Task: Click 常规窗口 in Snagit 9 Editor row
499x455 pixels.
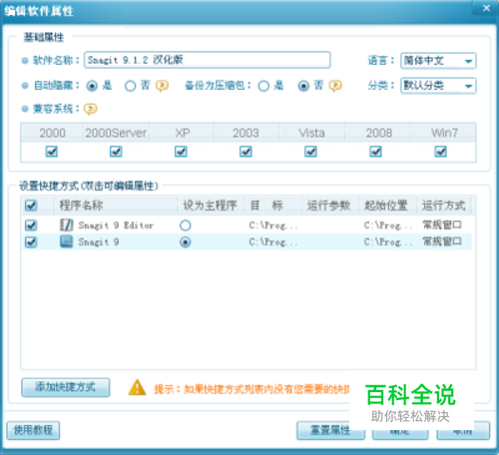Action: click(x=442, y=226)
